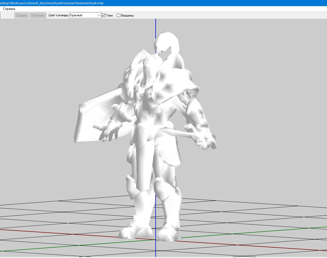This screenshot has height=258, width=327.
Task: Disable the Тени shadows checkbox
Action: tap(104, 15)
